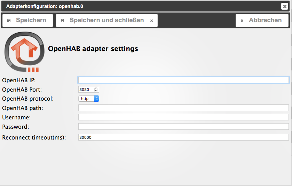Click the OpenHAB house logo

pos(24,53)
